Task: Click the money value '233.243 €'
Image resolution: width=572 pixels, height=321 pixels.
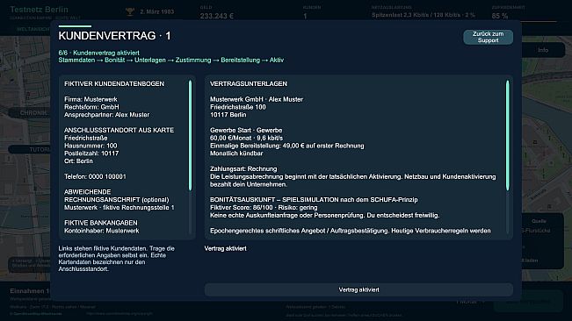Action: [x=217, y=16]
